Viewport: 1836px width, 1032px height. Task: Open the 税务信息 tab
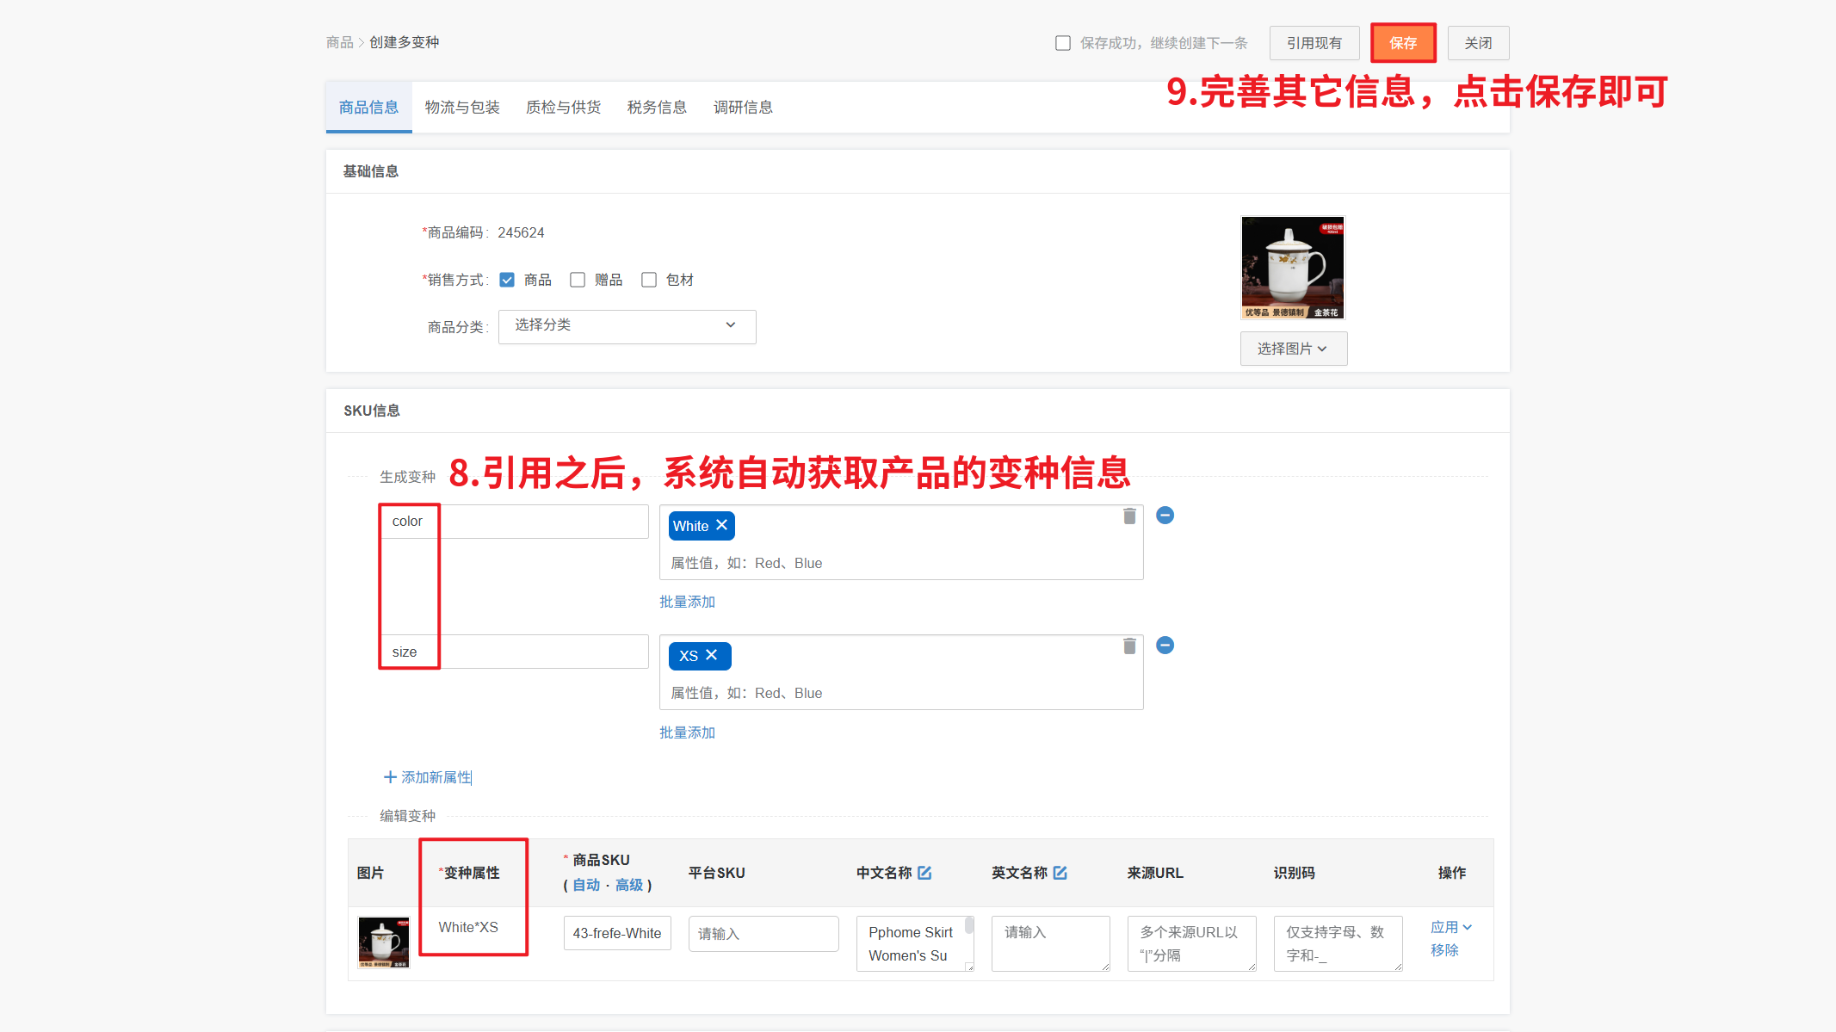point(657,108)
